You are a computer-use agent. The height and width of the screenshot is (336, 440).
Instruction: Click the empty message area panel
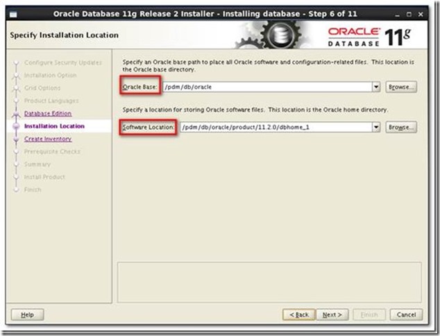click(269, 283)
